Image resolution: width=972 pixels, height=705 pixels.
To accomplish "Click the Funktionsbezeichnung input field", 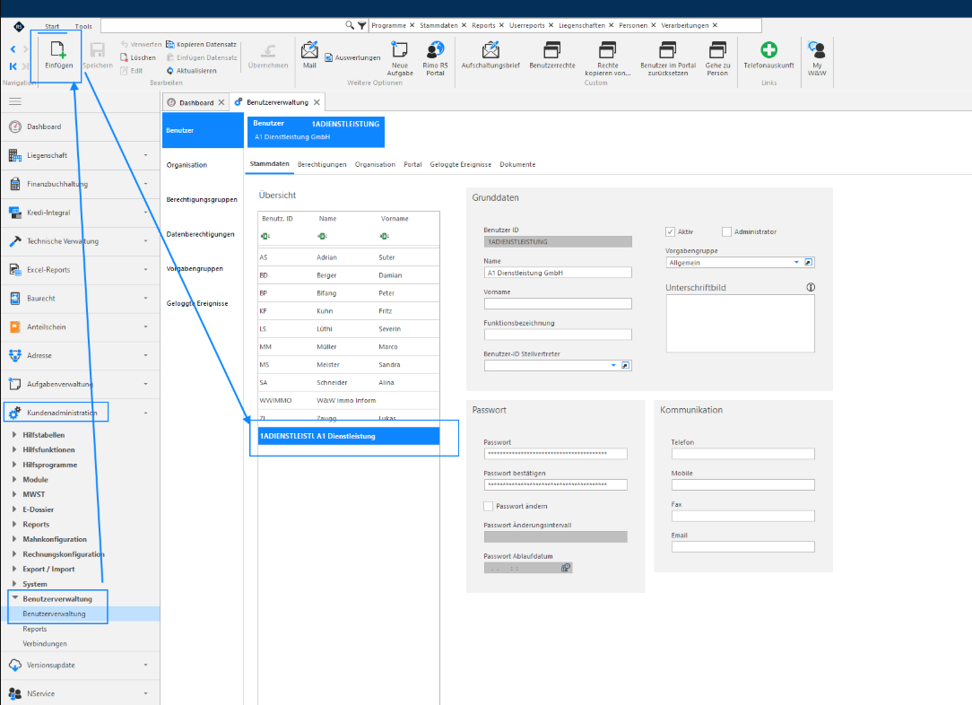I will (558, 335).
